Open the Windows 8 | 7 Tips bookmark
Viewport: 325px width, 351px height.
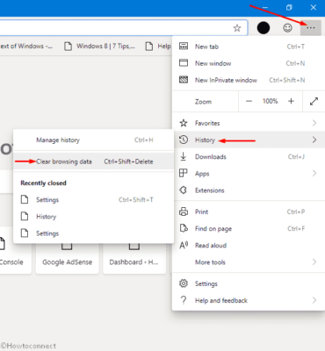[99, 46]
